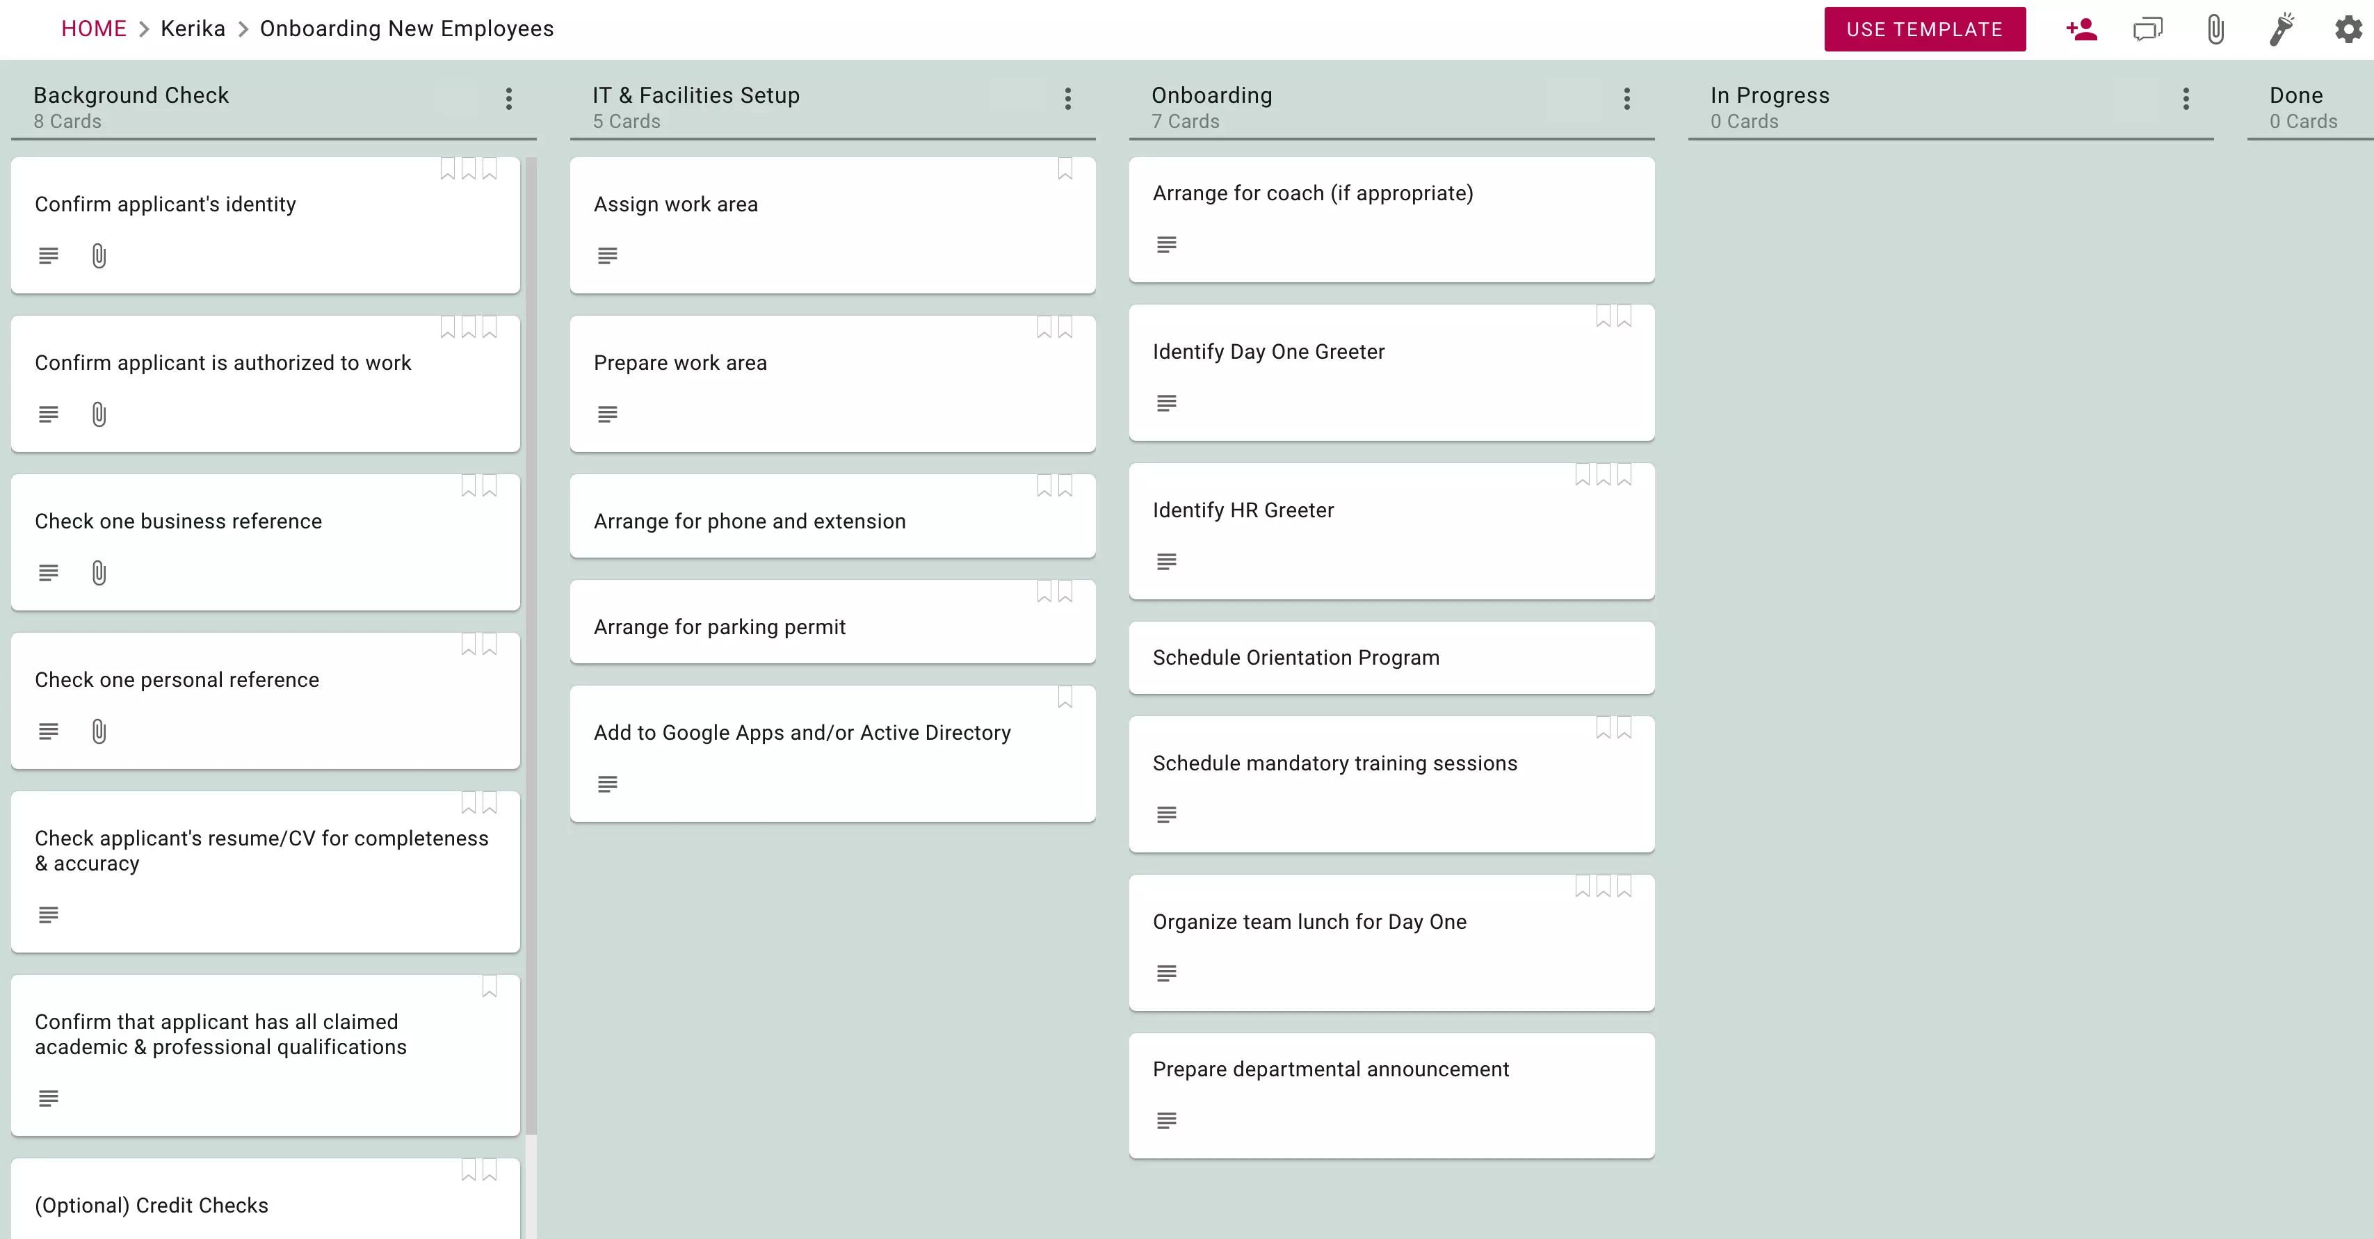The height and width of the screenshot is (1239, 2374).
Task: Click tag bookmarks on Organize team lunch card
Action: click(1604, 886)
